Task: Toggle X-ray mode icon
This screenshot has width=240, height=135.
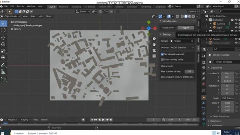Action: (x=177, y=16)
